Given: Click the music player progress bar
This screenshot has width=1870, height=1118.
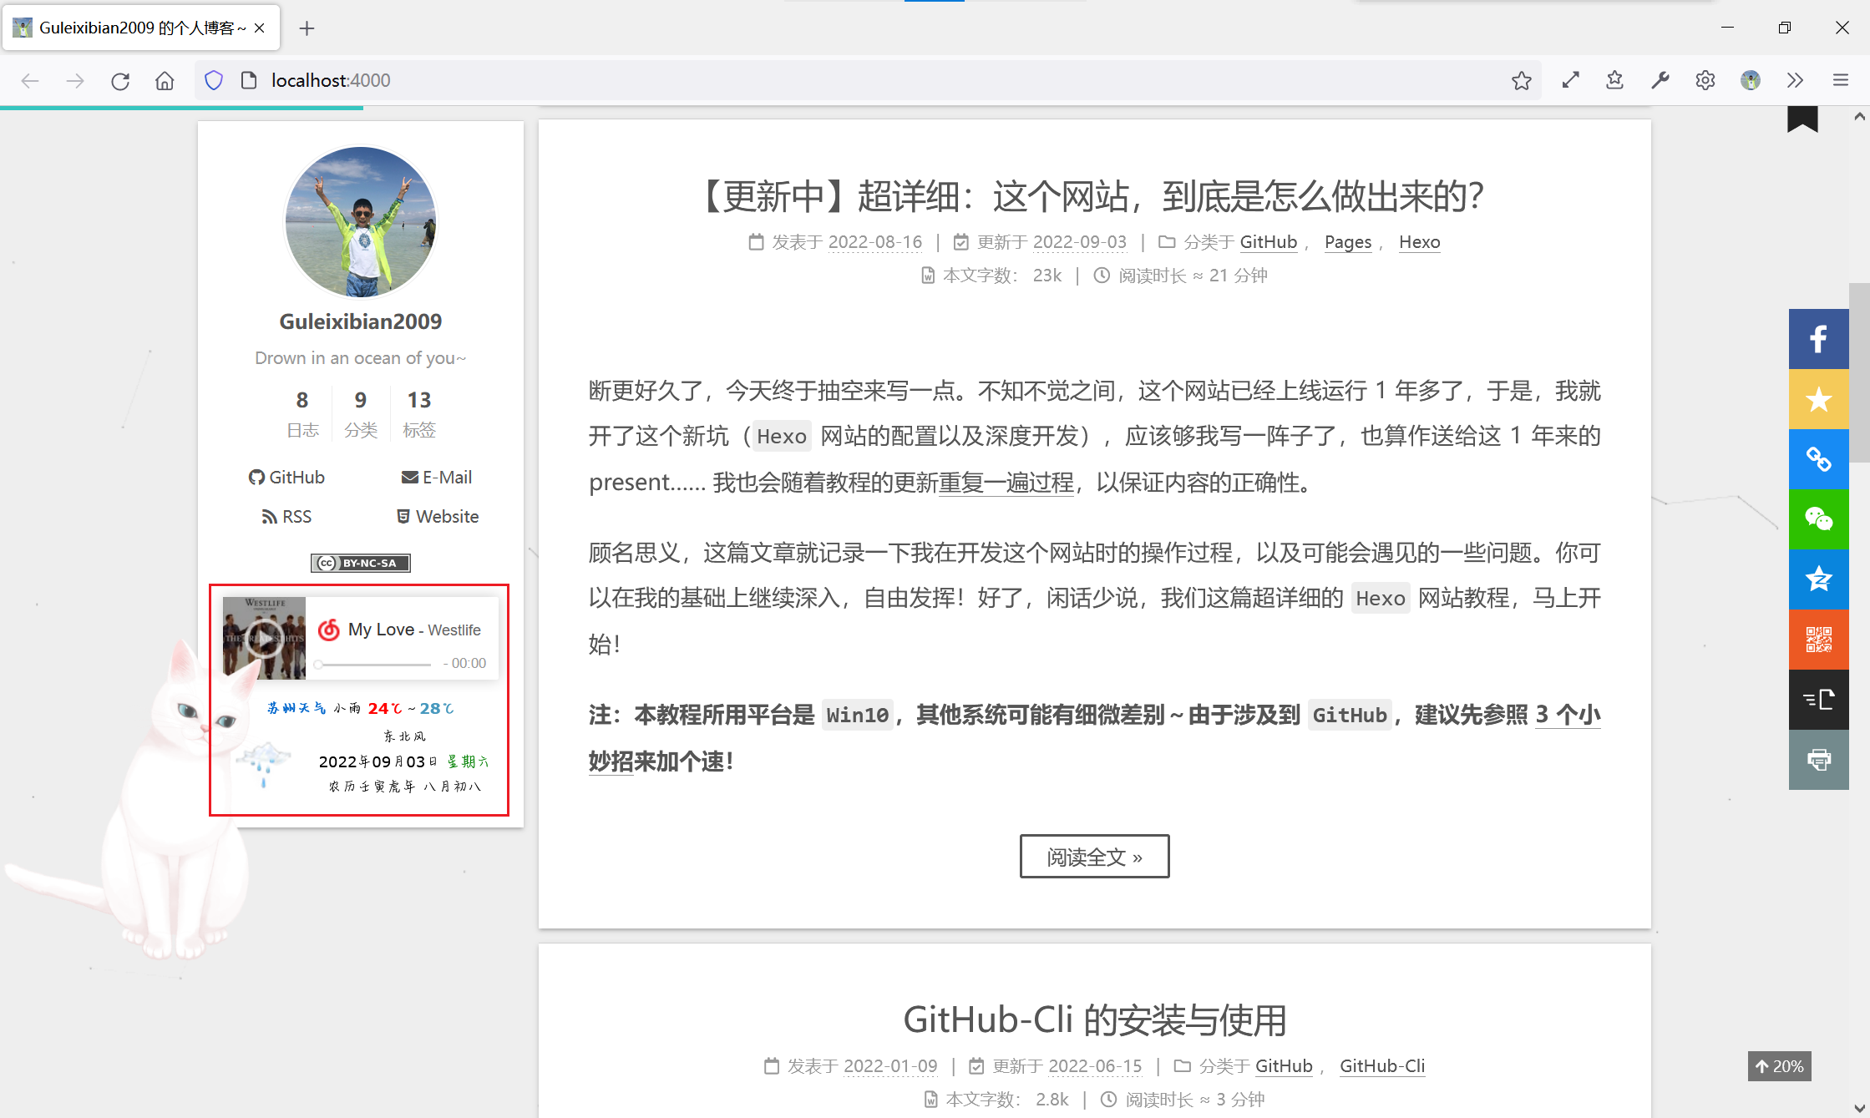Looking at the screenshot, I should (374, 665).
